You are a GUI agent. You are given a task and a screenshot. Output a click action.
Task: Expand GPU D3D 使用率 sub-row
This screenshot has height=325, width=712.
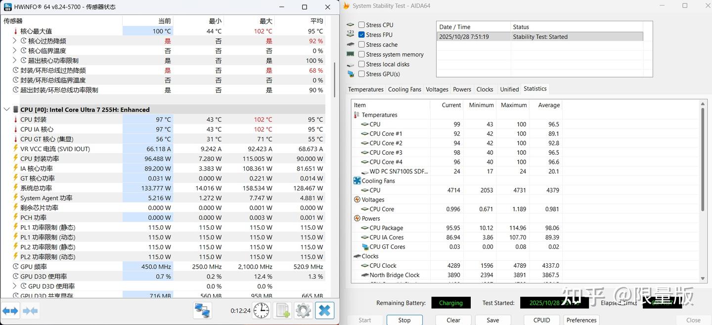coord(14,286)
